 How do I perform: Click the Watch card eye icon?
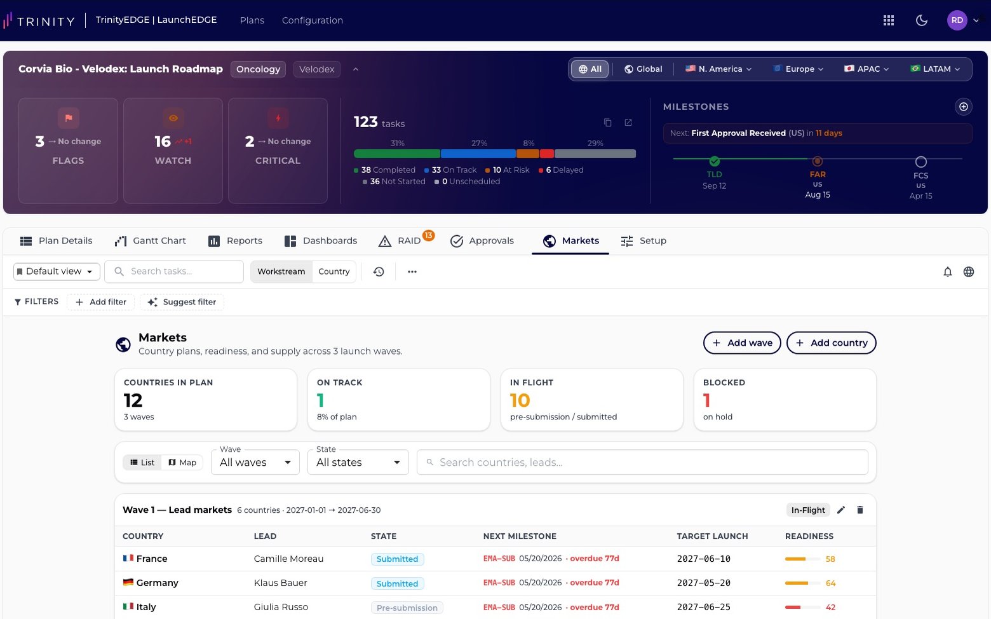pos(173,118)
